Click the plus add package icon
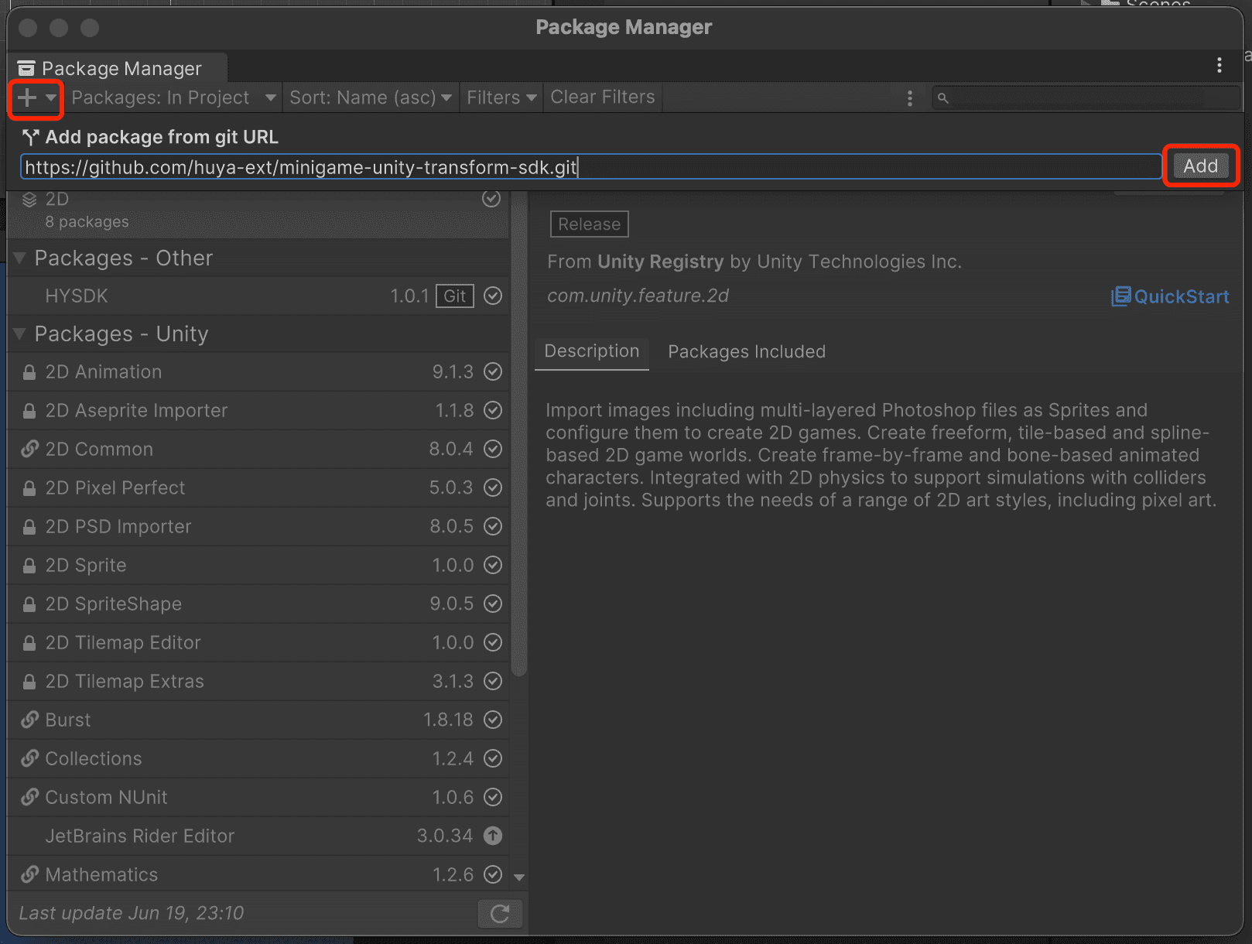 (x=28, y=97)
